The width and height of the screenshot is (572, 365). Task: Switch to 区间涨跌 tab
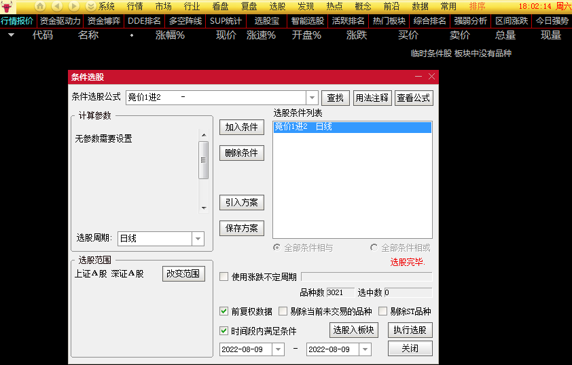click(512, 21)
